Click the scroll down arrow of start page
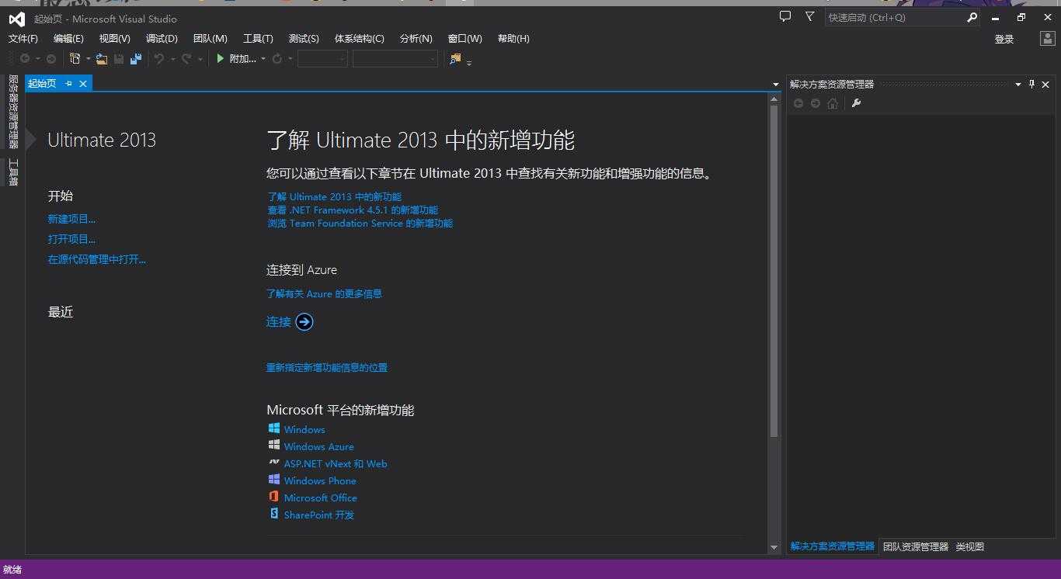1061x579 pixels. point(774,547)
